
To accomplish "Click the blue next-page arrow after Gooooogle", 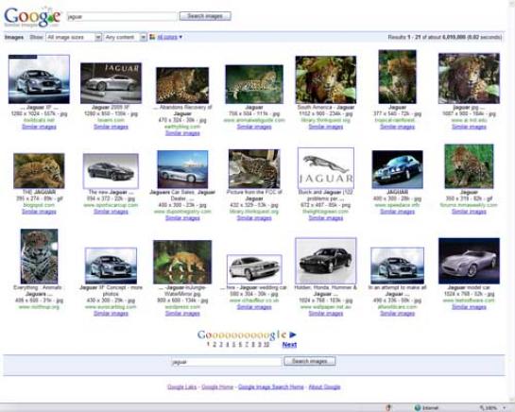I will point(293,335).
